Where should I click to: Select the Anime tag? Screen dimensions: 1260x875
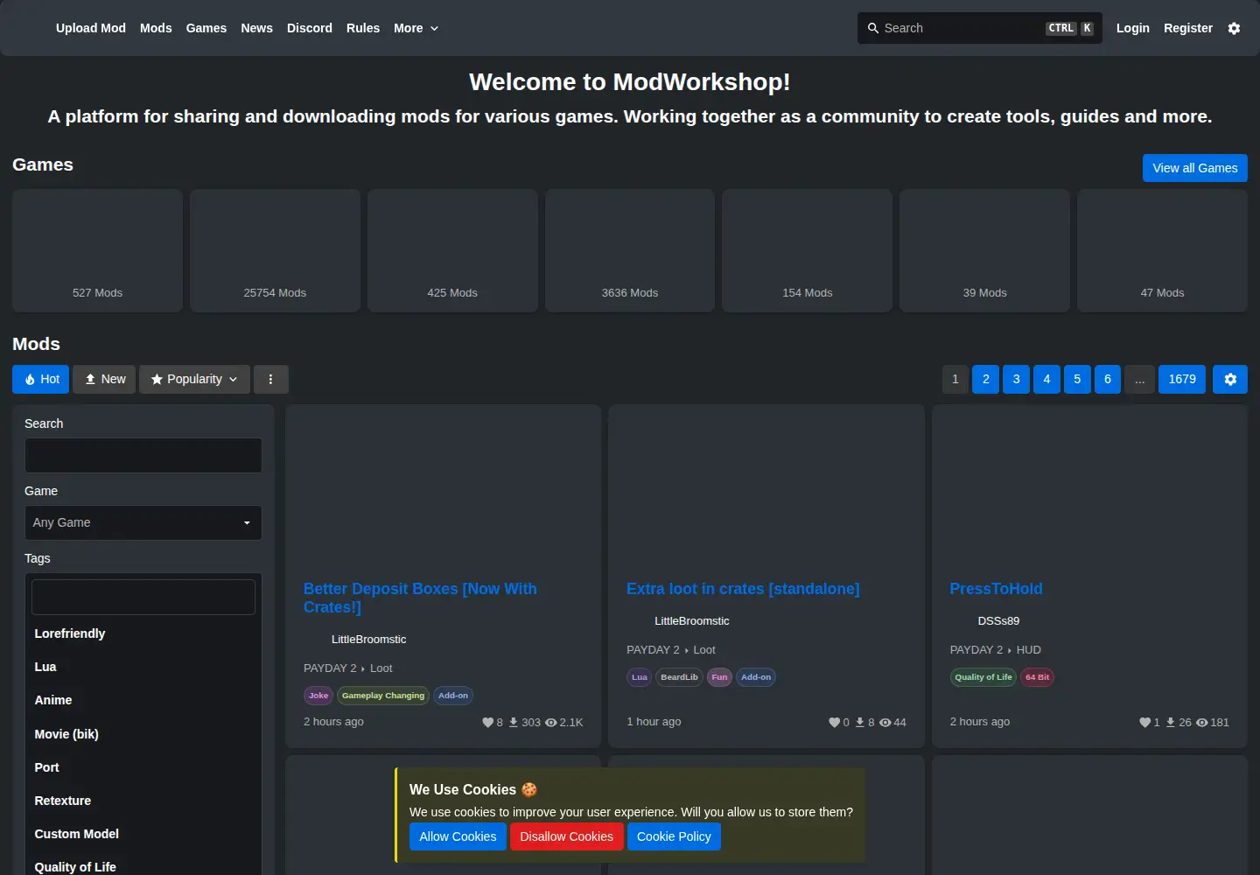click(x=143, y=700)
